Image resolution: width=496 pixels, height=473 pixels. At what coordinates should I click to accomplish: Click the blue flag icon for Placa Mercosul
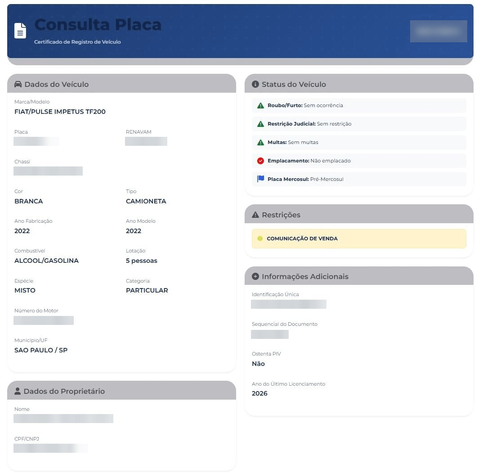click(261, 179)
